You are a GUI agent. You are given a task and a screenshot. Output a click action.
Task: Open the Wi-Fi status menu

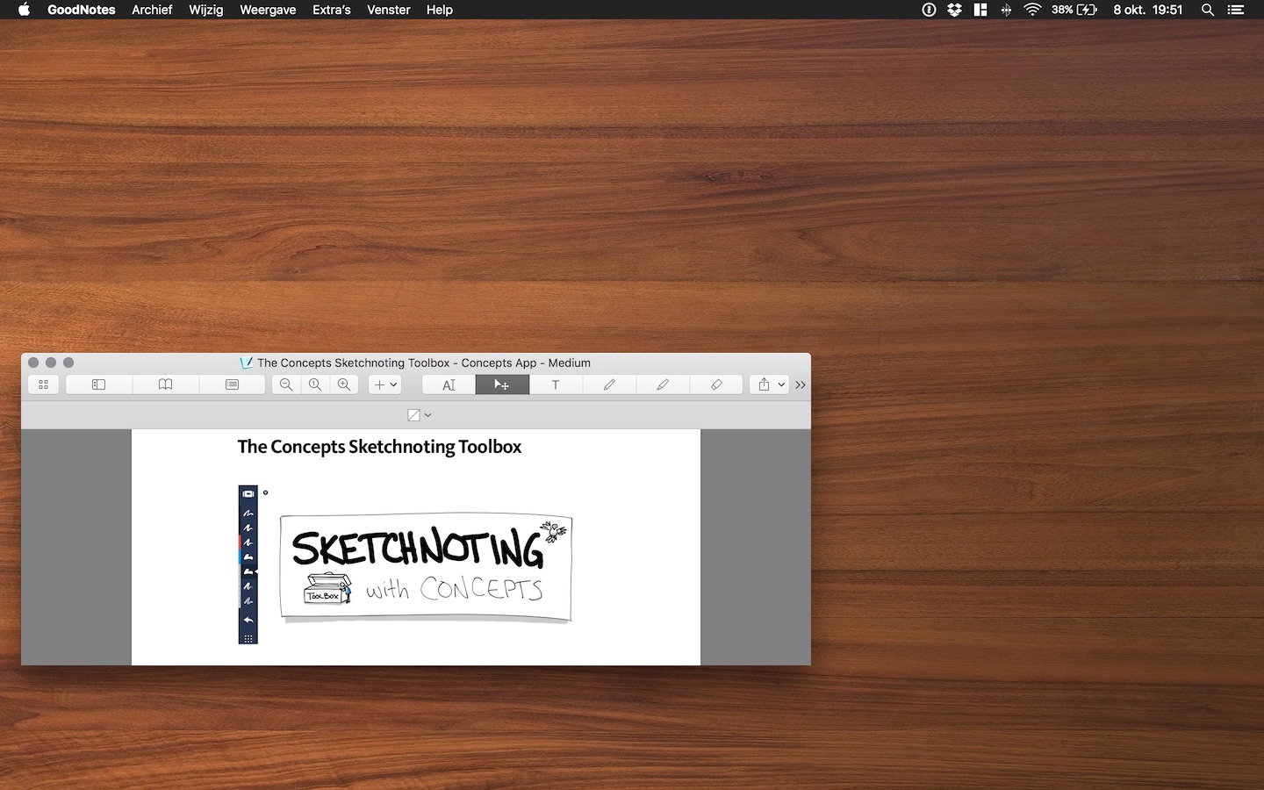coord(1032,10)
